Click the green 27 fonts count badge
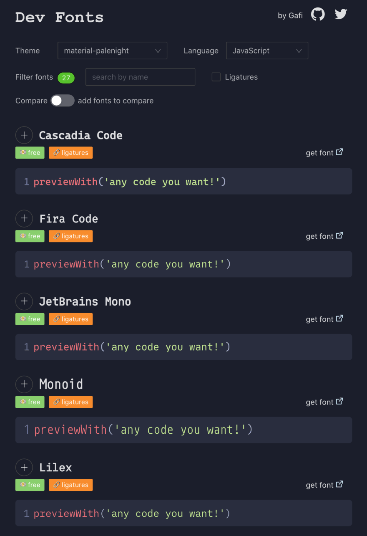This screenshot has height=536, width=367. pyautogui.click(x=66, y=78)
